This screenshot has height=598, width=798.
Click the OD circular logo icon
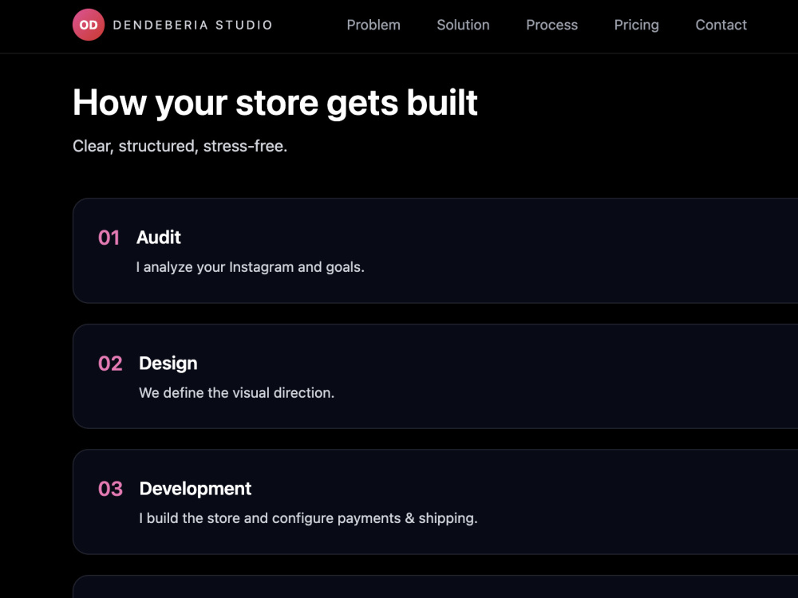(x=89, y=25)
